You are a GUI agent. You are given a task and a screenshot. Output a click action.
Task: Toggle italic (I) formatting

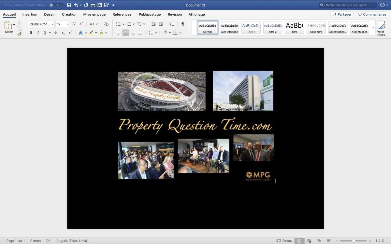(x=38, y=33)
